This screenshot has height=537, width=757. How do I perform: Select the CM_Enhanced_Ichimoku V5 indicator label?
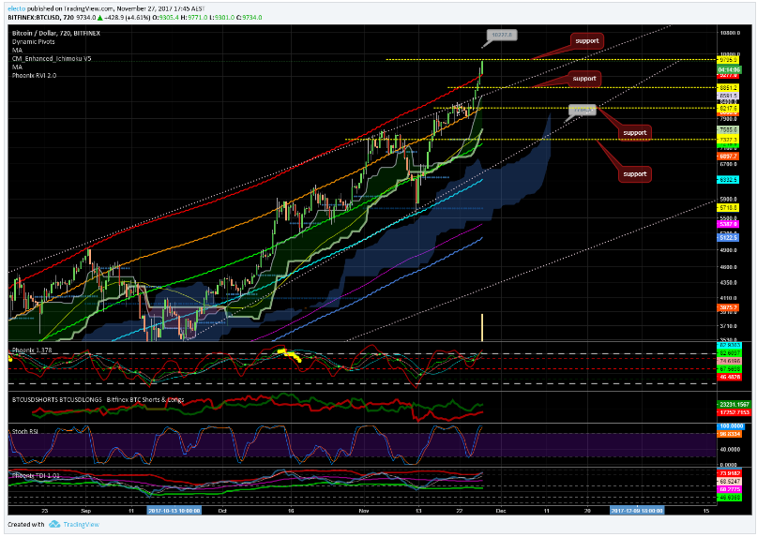pyautogui.click(x=52, y=59)
